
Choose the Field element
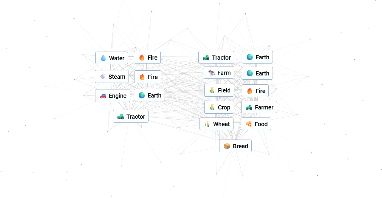[219, 90]
